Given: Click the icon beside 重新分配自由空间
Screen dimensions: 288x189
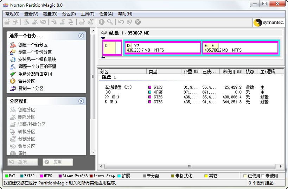Looking at the screenshot, I should click(13, 74).
